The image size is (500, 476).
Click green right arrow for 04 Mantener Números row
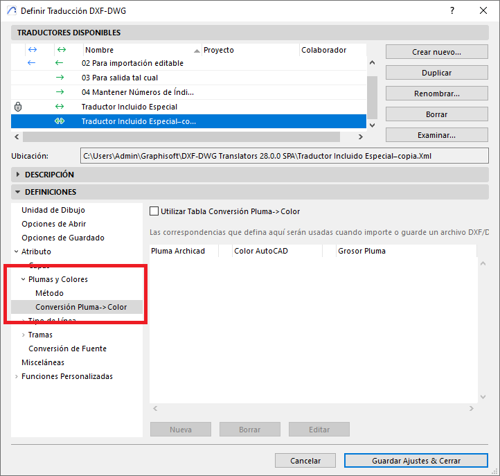point(60,92)
